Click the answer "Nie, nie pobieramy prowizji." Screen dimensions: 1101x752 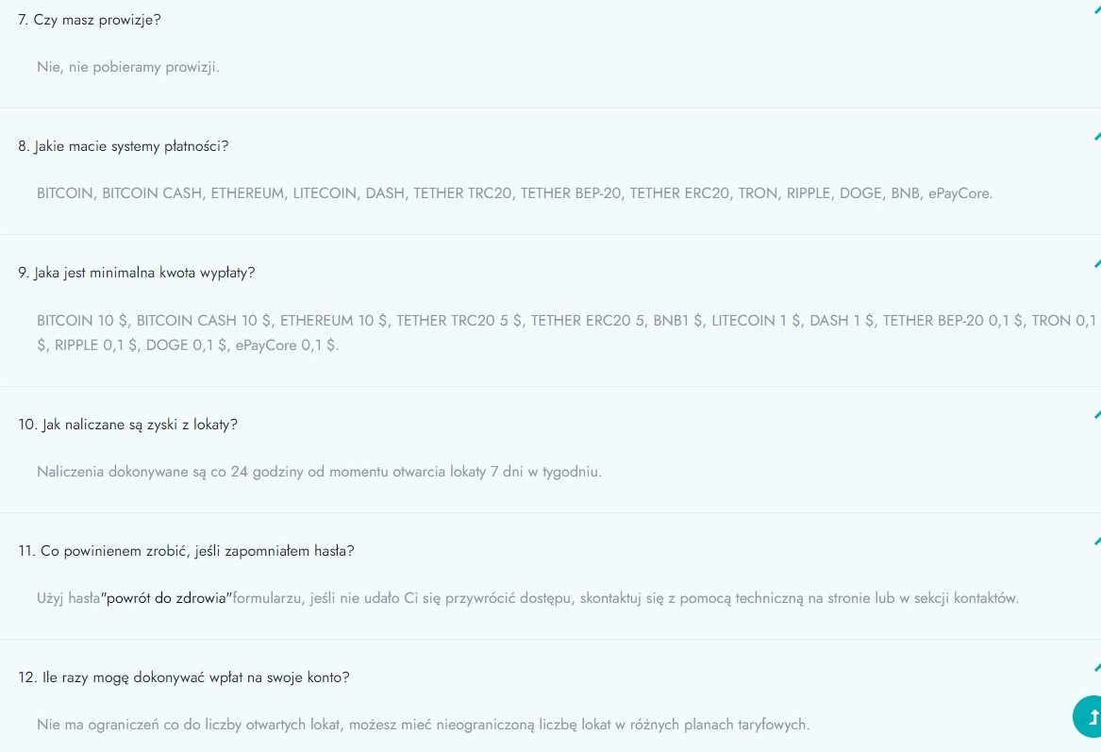pos(128,67)
